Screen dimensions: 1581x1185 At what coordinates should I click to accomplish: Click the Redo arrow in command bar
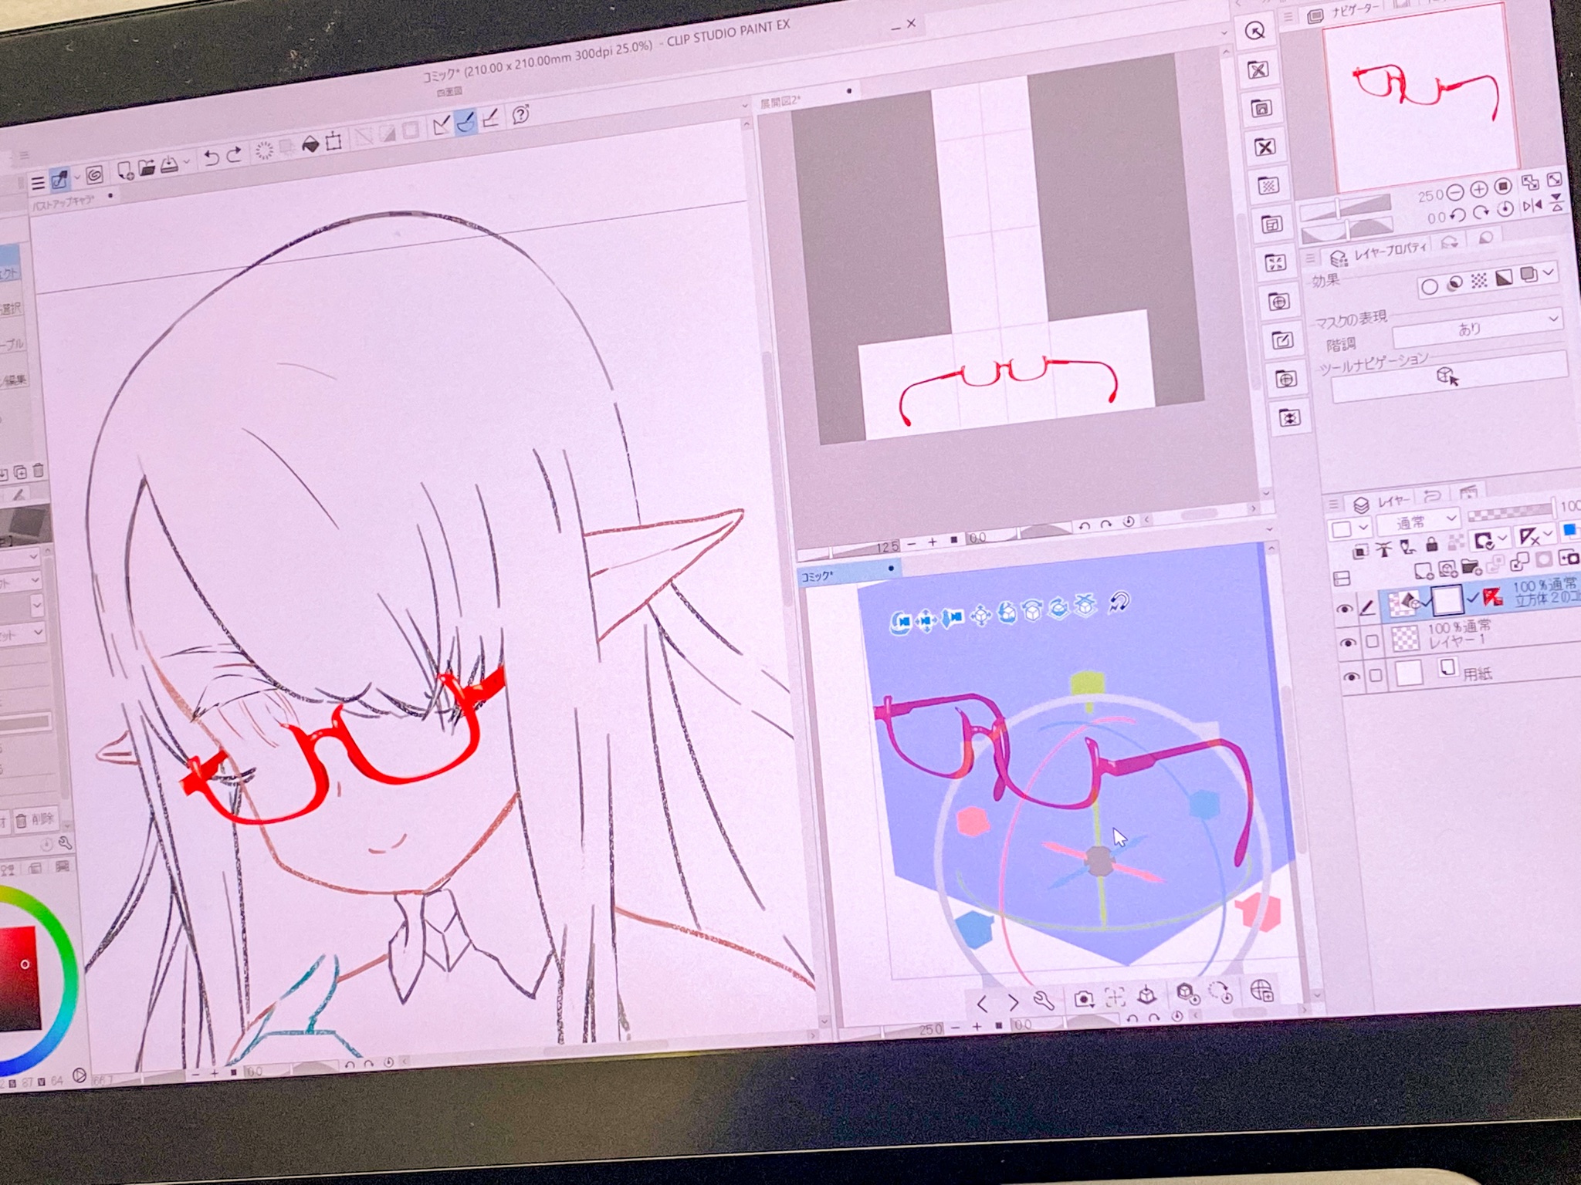[235, 154]
